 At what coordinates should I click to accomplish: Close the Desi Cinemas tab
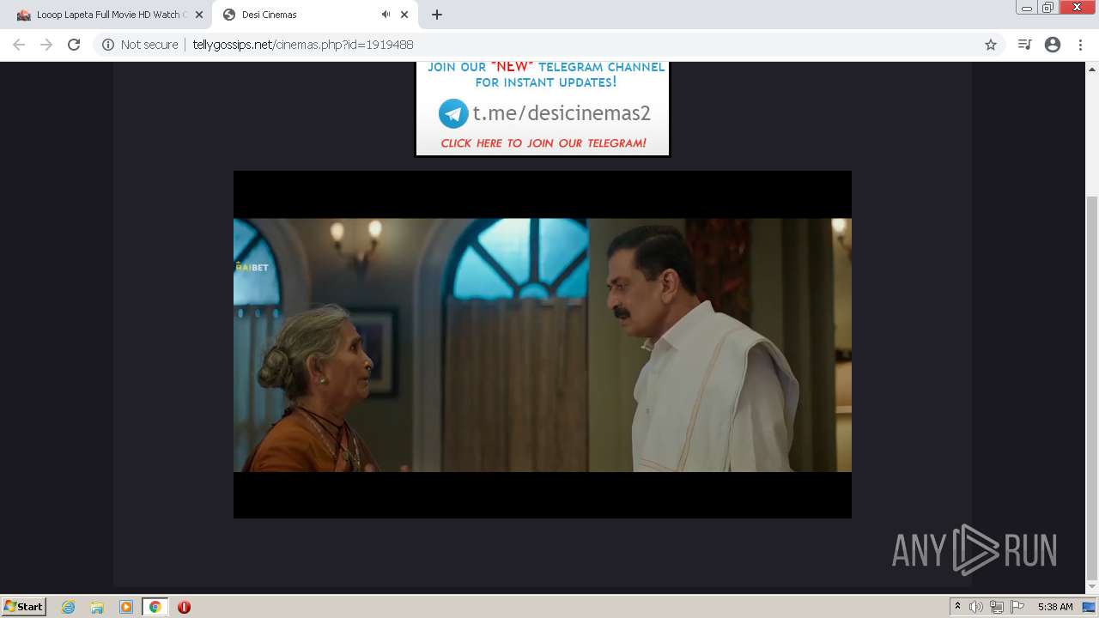pyautogui.click(x=404, y=15)
